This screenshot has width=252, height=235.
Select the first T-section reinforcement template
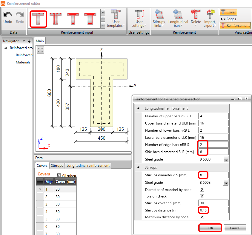pyautogui.click(x=38, y=19)
